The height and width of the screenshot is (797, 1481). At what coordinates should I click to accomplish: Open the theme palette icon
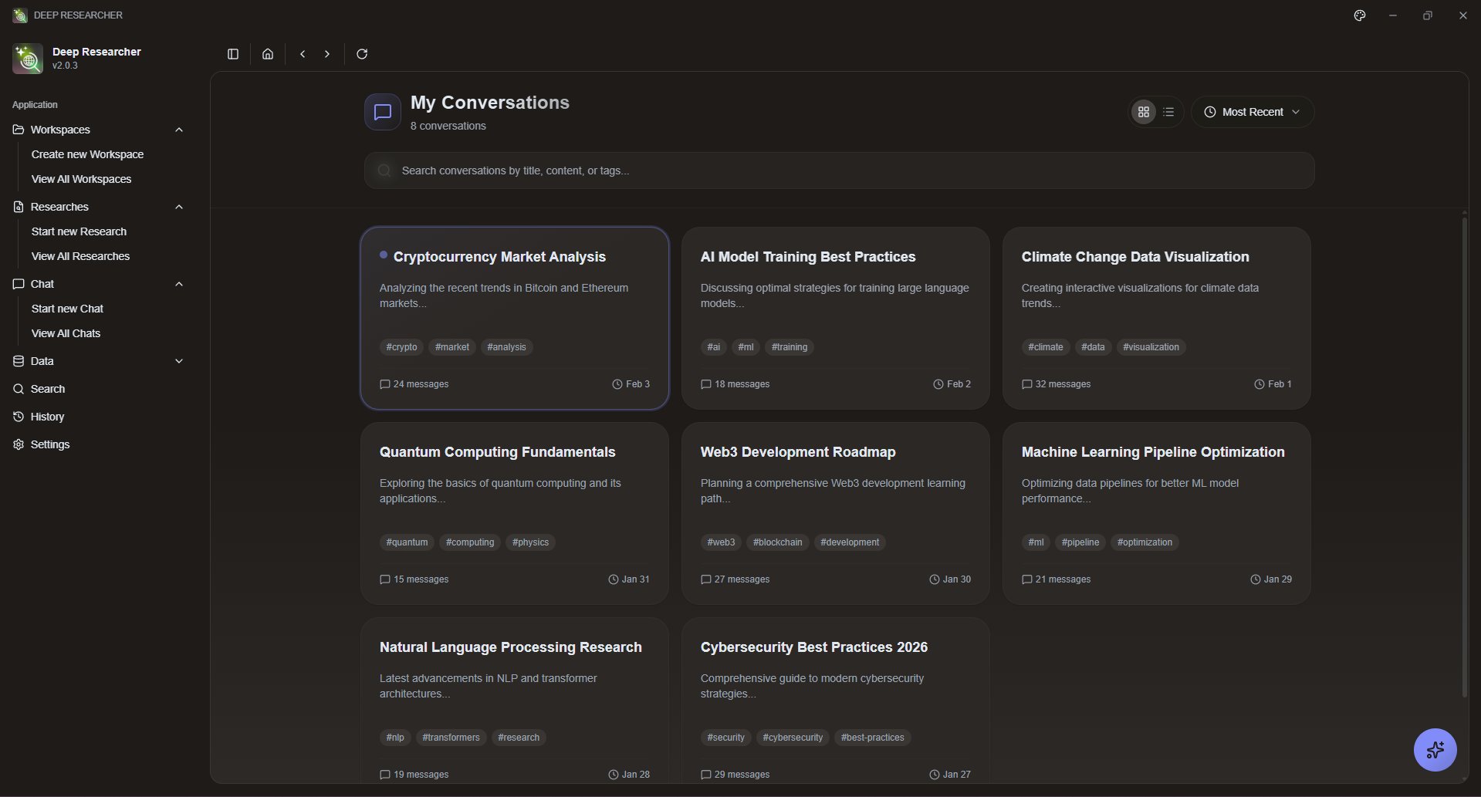(x=1360, y=15)
